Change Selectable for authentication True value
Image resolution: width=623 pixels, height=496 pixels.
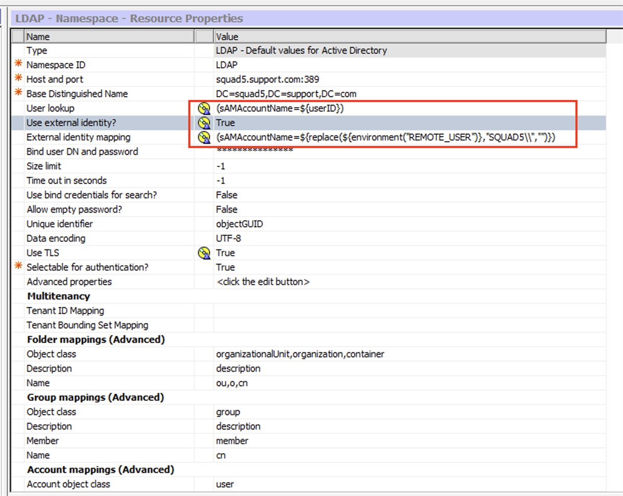(x=225, y=267)
